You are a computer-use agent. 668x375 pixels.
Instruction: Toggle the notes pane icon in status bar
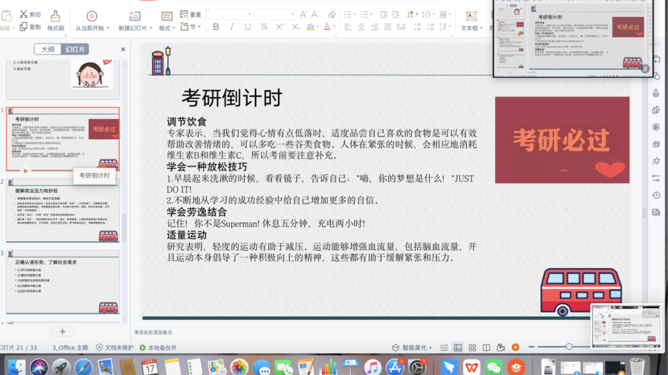click(x=444, y=348)
